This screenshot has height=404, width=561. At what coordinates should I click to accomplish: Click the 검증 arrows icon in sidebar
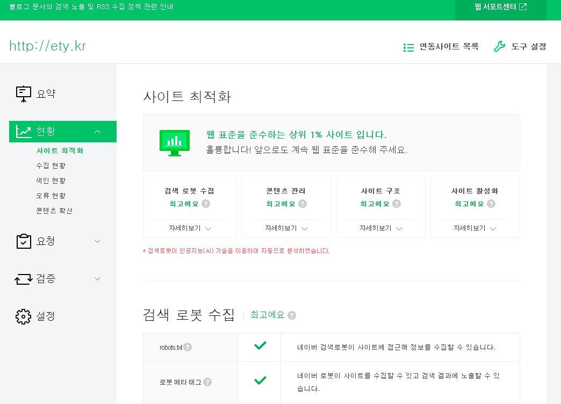pos(24,279)
